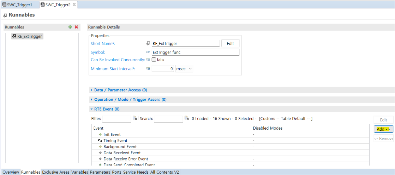Click the Minimum Start Interval value field
The height and width of the screenshot is (175, 395).
click(x=163, y=68)
